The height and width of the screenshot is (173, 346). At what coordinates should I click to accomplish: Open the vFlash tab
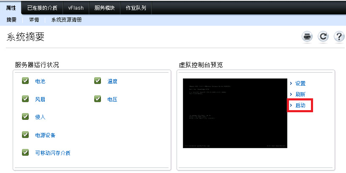tap(76, 8)
